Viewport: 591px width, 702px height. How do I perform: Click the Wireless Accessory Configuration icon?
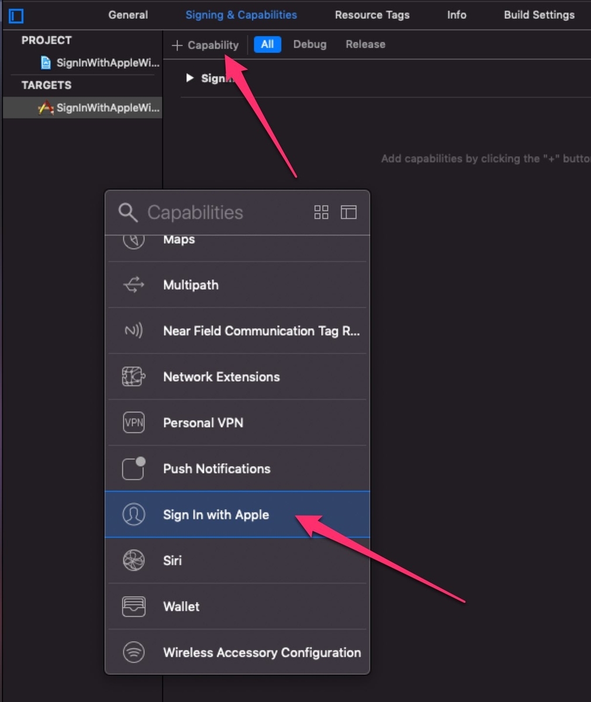(133, 652)
